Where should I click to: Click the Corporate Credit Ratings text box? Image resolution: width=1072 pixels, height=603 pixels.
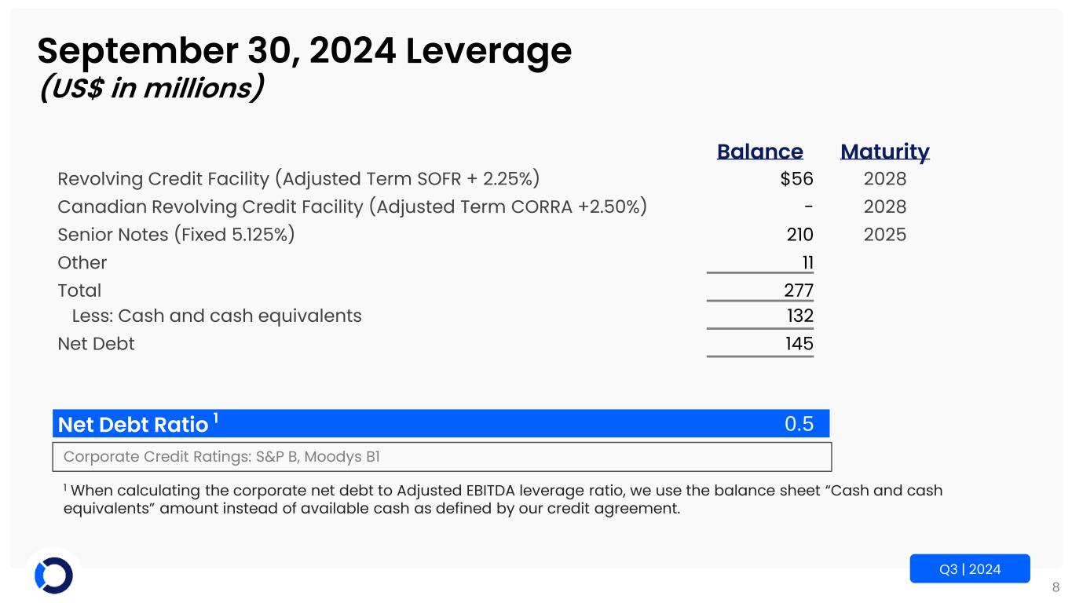click(x=441, y=456)
